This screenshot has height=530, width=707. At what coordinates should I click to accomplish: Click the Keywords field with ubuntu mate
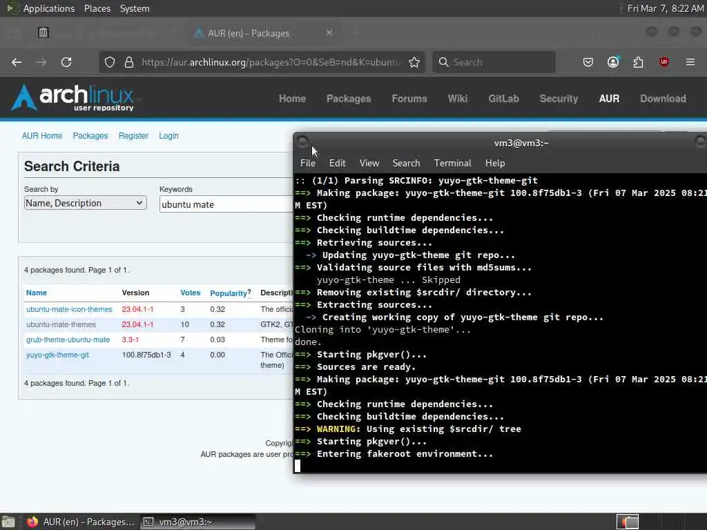click(x=226, y=204)
